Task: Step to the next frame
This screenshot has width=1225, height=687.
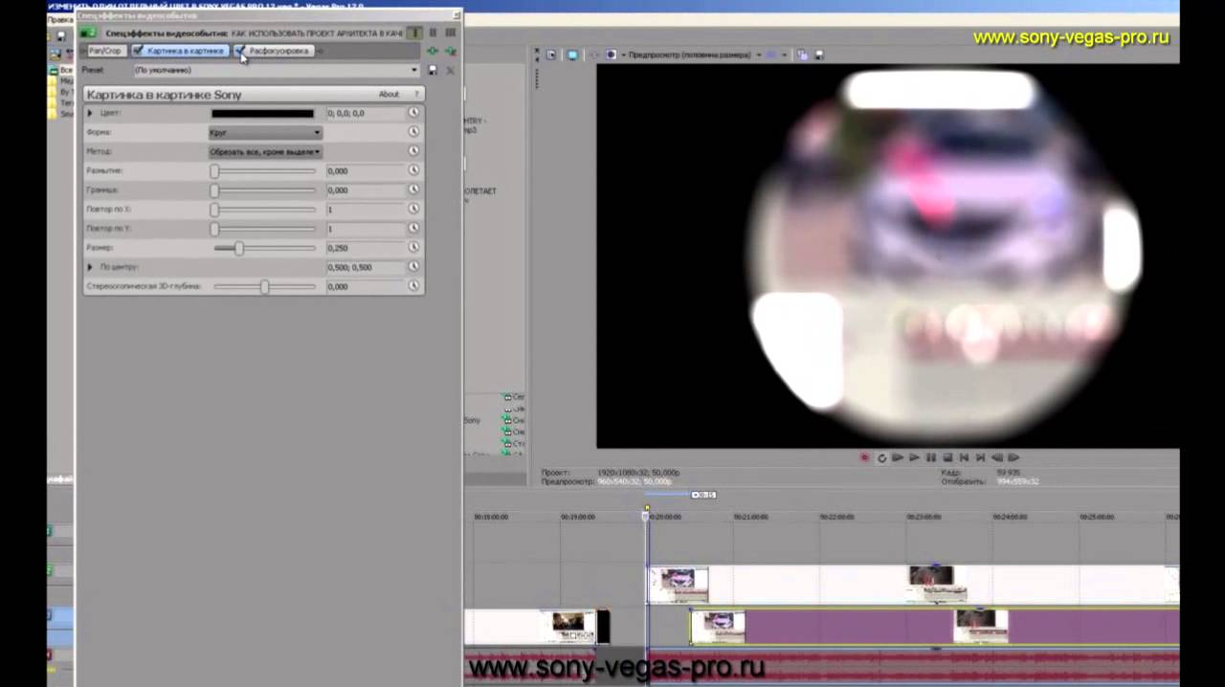Action: coord(1013,458)
